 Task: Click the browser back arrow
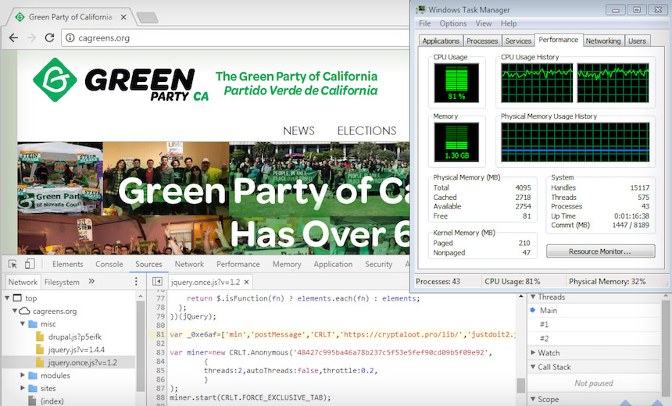click(x=14, y=37)
